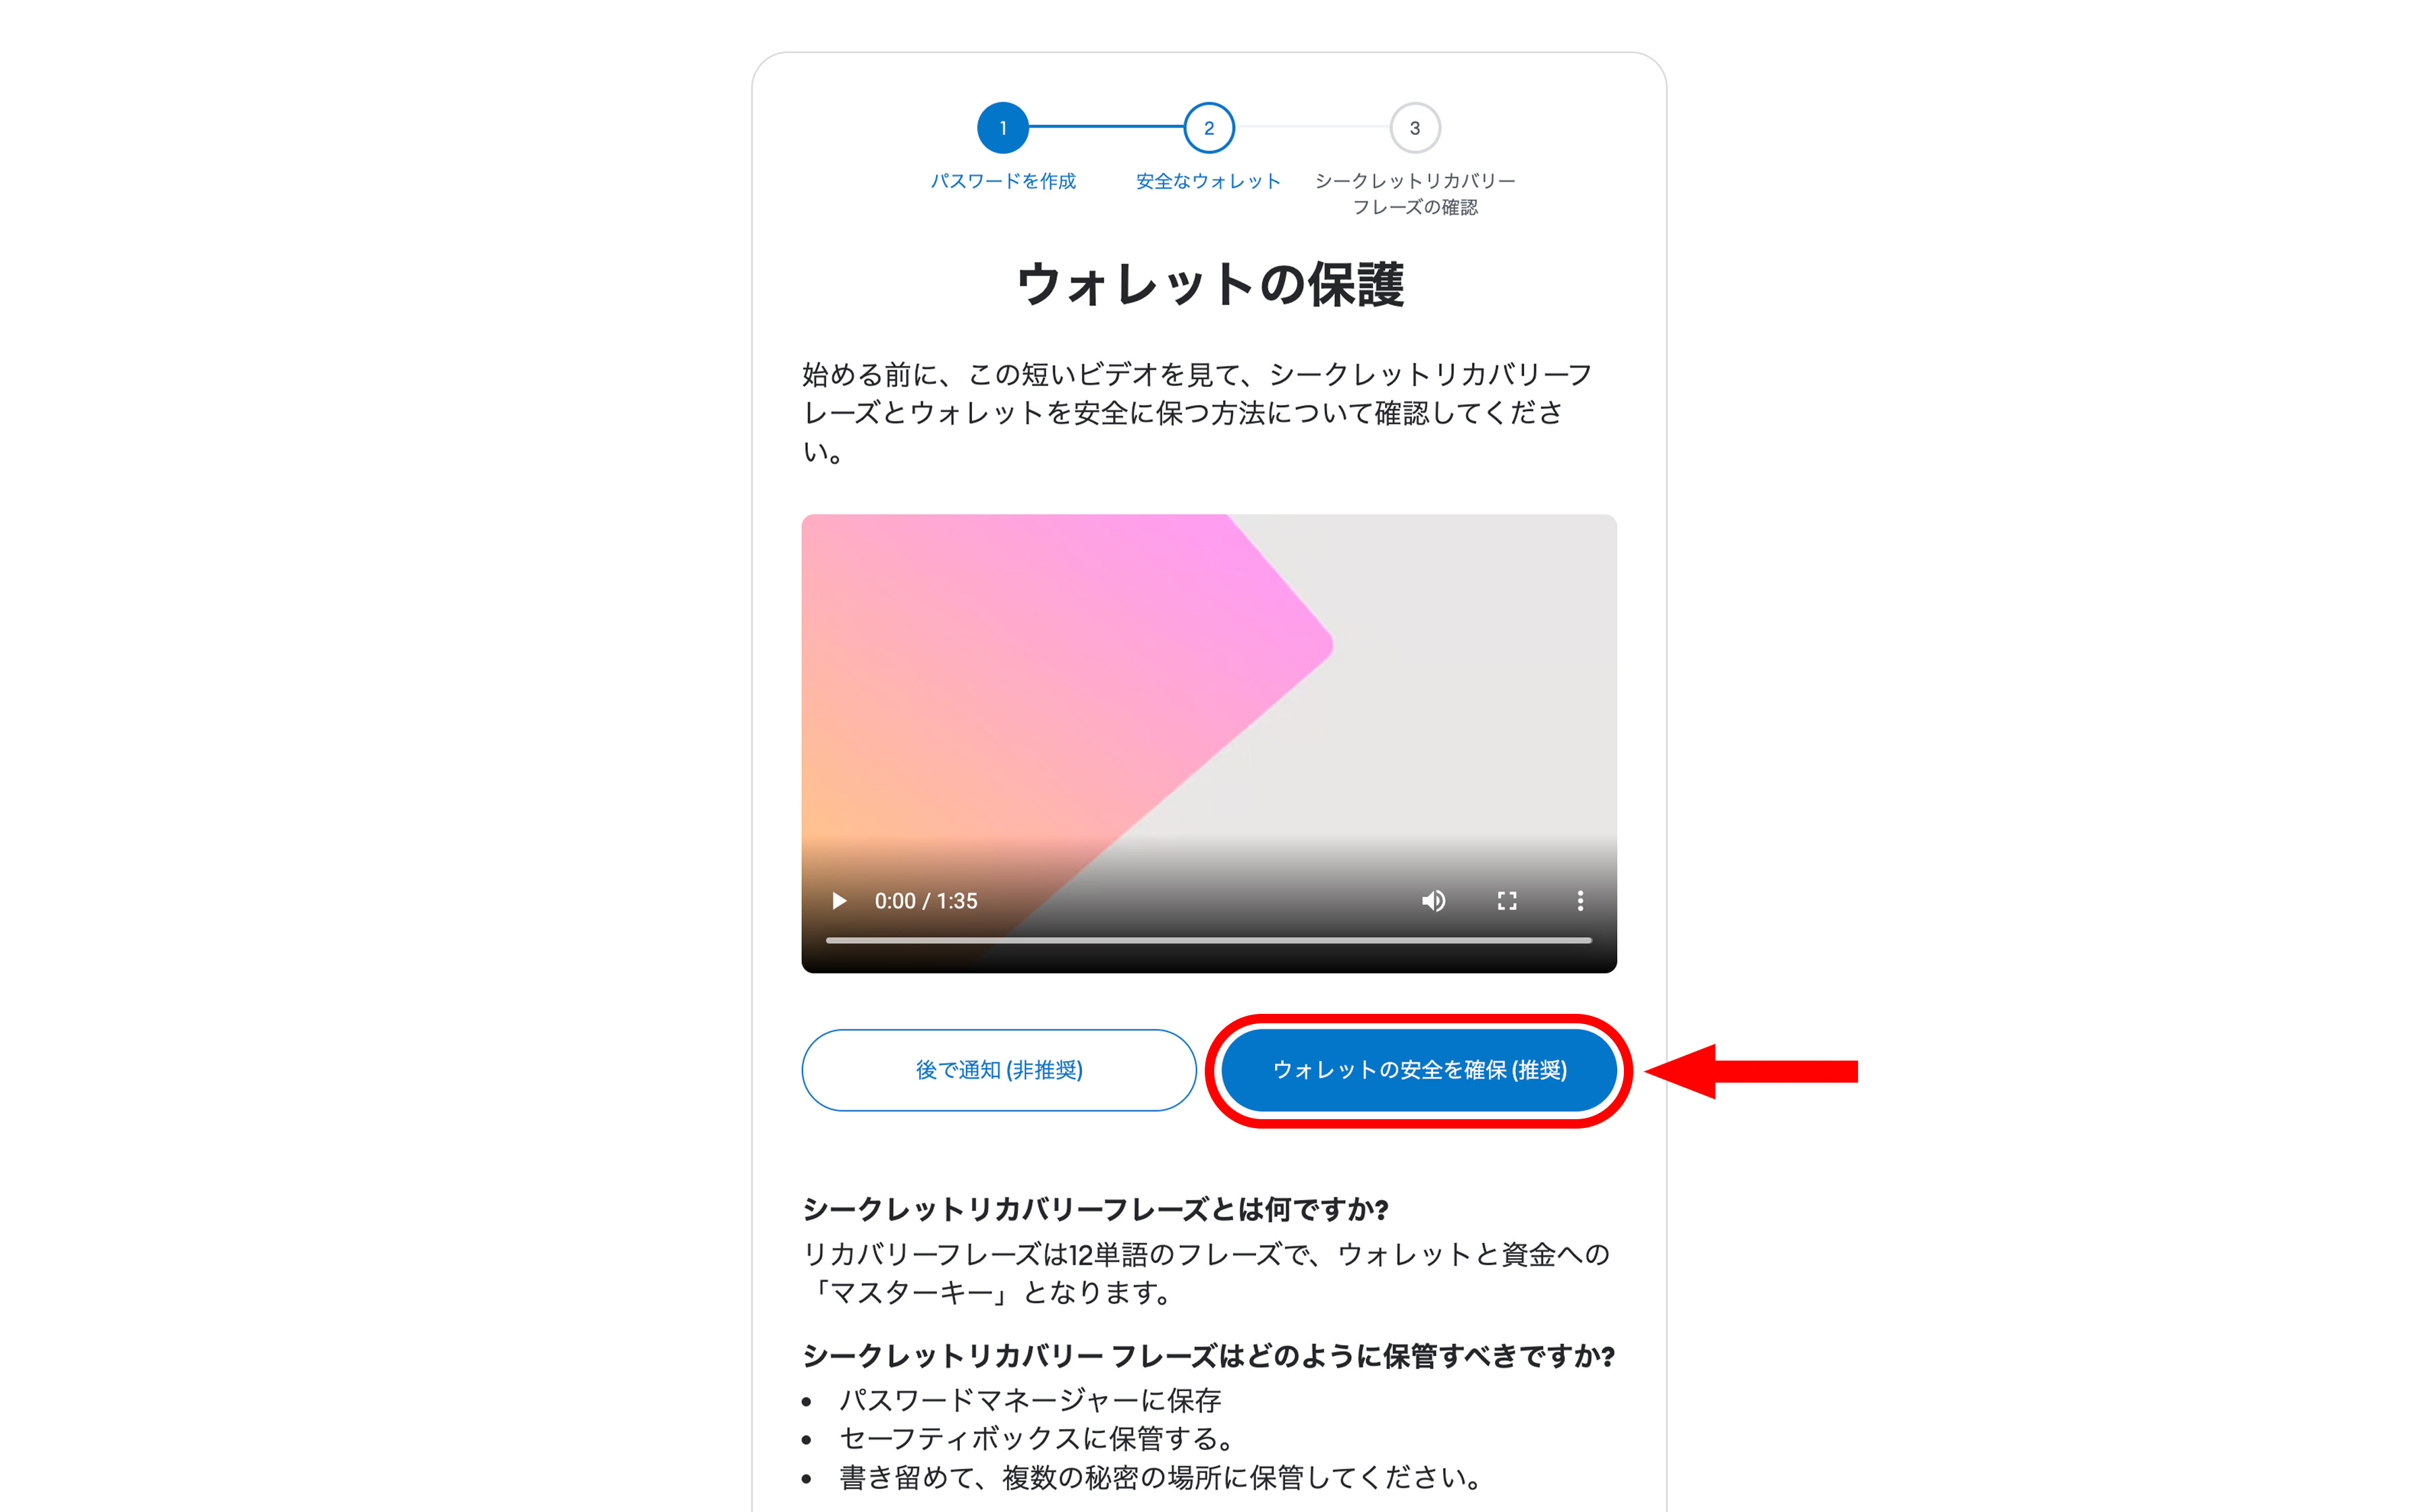The height and width of the screenshot is (1512, 2419).
Task: Click 後で通知 (非推奨) button
Action: click(x=999, y=1070)
